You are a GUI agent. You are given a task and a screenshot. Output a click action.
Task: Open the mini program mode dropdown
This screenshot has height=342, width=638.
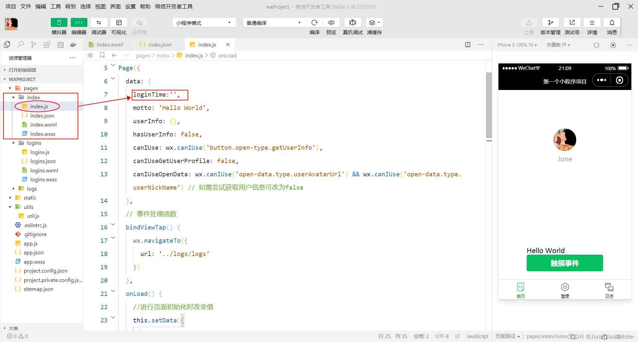coord(204,23)
